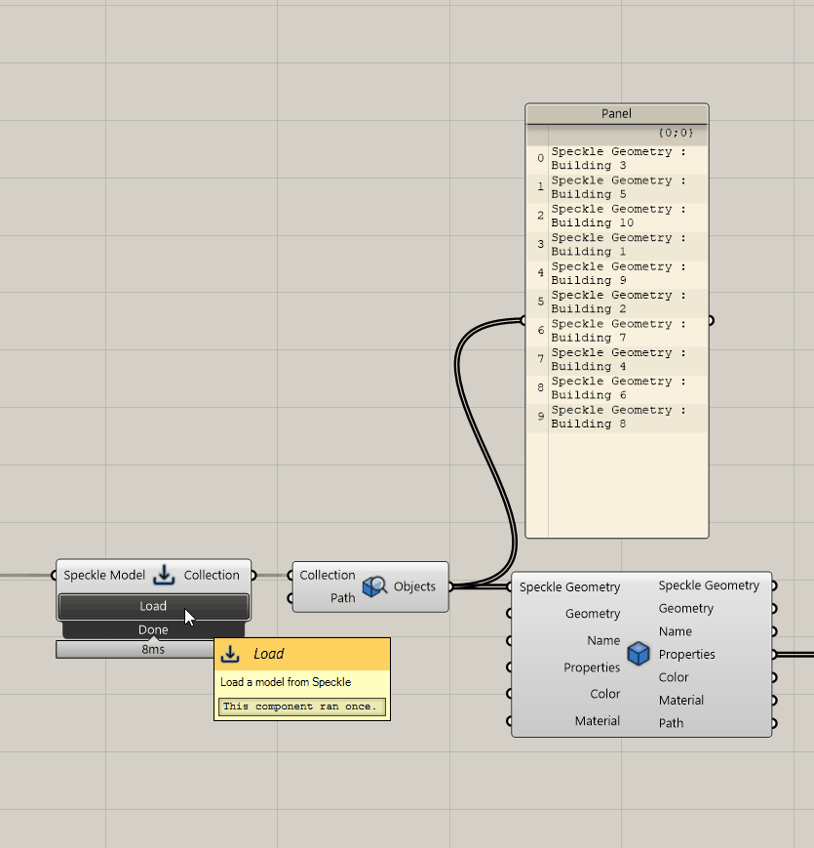Image resolution: width=814 pixels, height=848 pixels.
Task: Click the 8ms profiler readout
Action: pyautogui.click(x=153, y=649)
